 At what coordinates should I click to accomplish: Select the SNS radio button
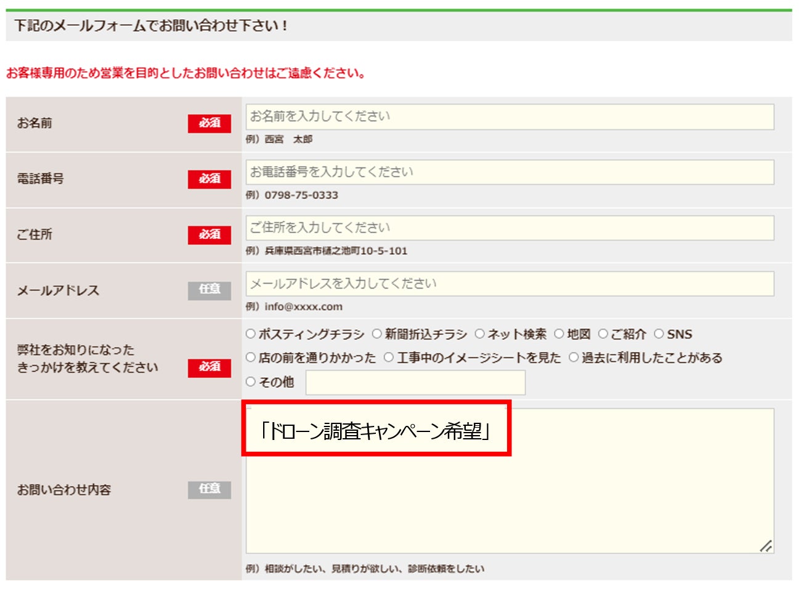pyautogui.click(x=659, y=334)
